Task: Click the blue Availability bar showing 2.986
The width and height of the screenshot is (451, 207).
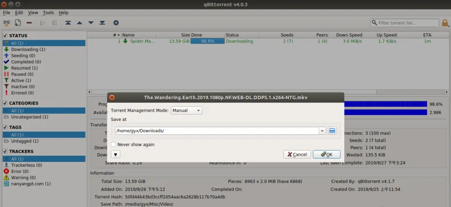Action: (385, 113)
